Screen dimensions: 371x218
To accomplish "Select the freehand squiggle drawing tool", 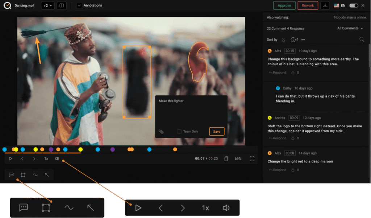I will click(35, 175).
